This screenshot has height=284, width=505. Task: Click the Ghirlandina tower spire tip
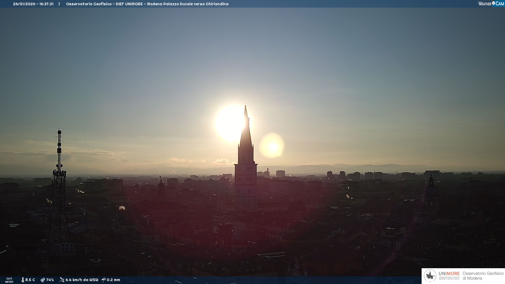coord(245,106)
